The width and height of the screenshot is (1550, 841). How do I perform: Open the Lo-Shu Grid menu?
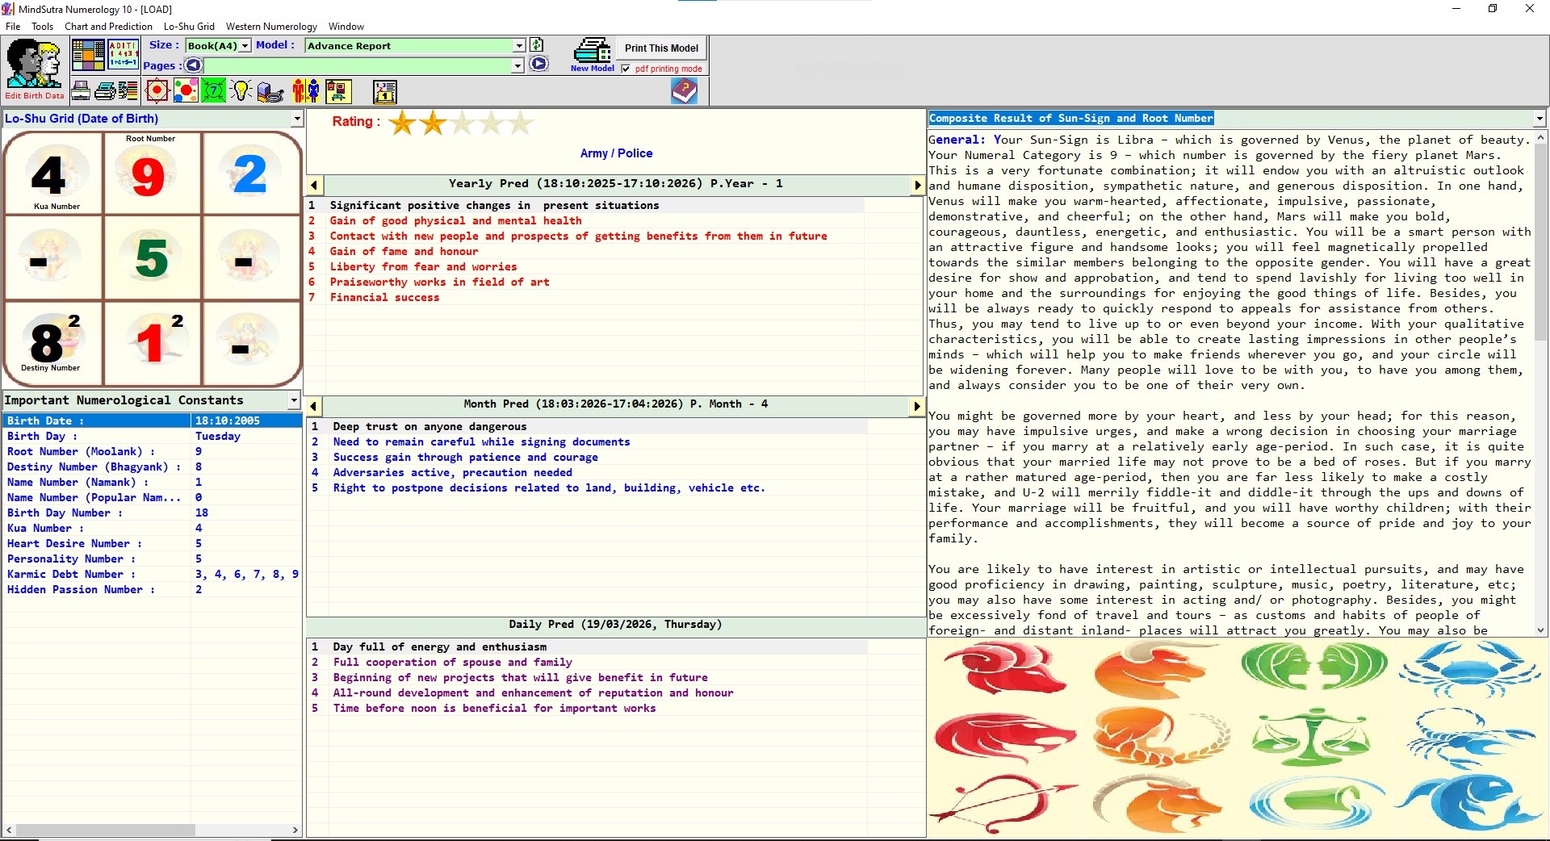pyautogui.click(x=189, y=27)
